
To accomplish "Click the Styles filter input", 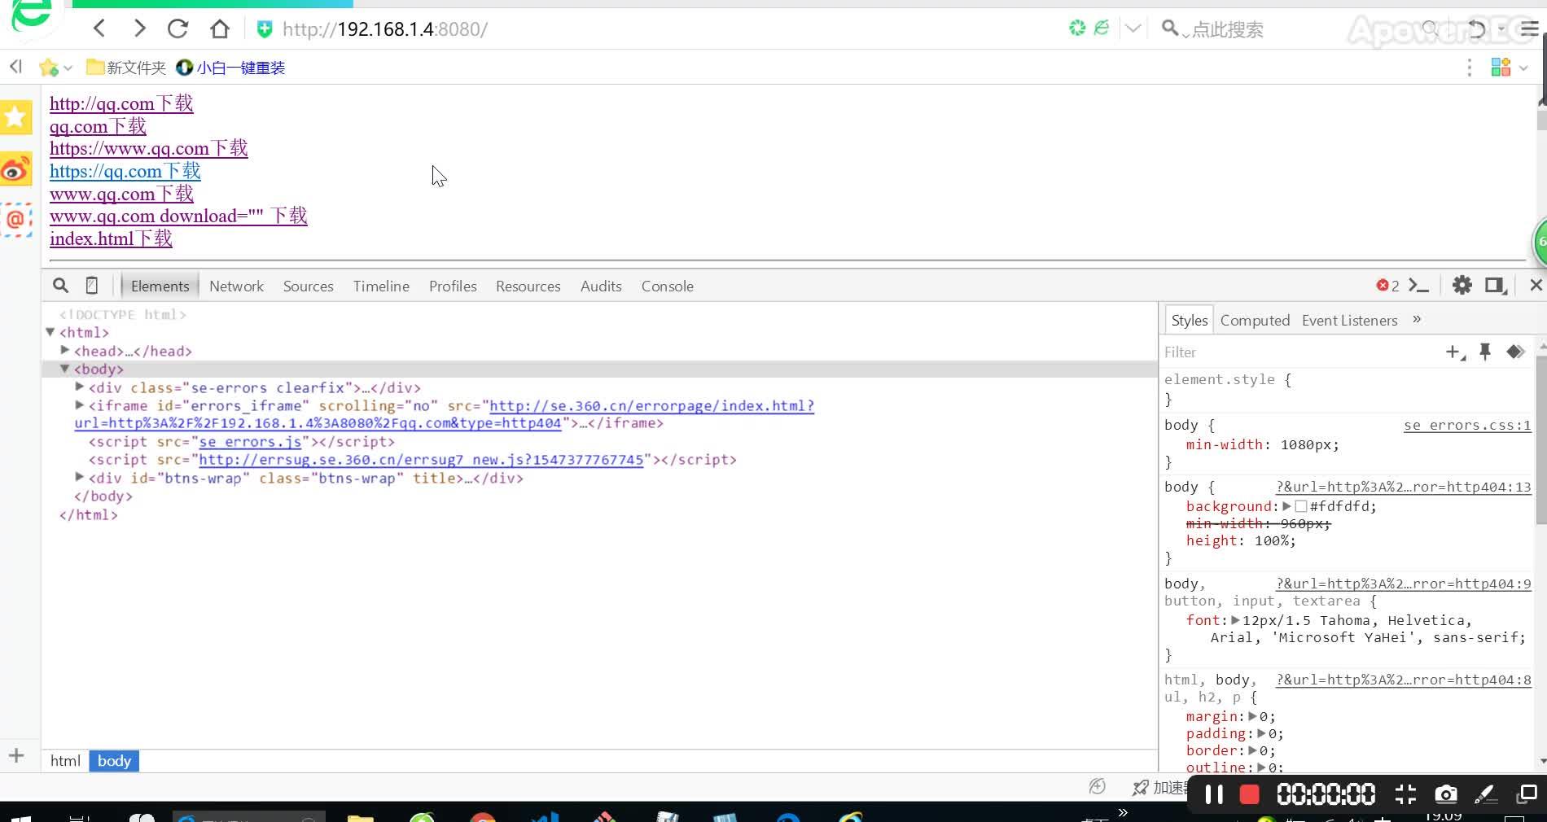I will coord(1299,352).
